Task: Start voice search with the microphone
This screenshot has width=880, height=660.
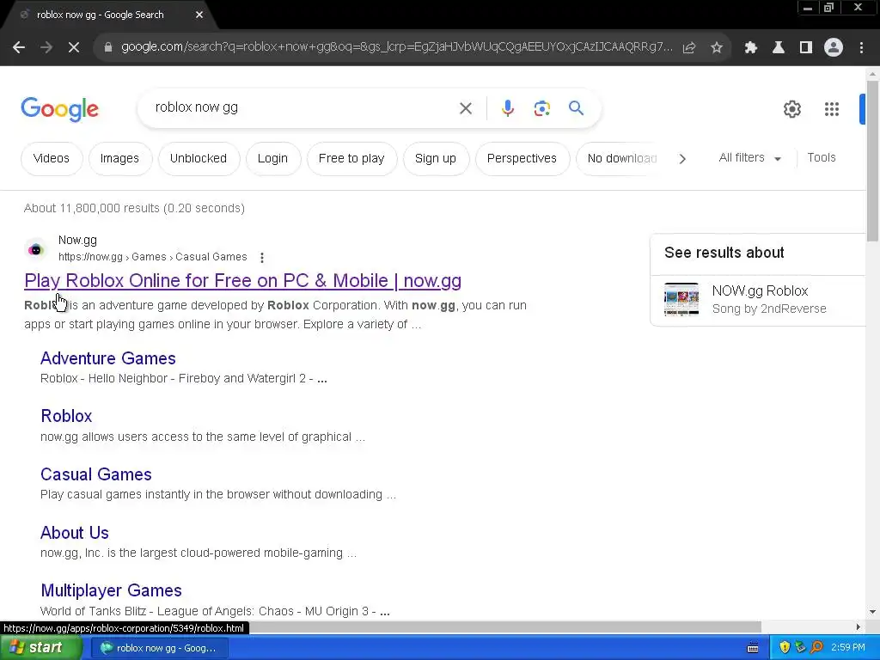Action: pos(507,108)
